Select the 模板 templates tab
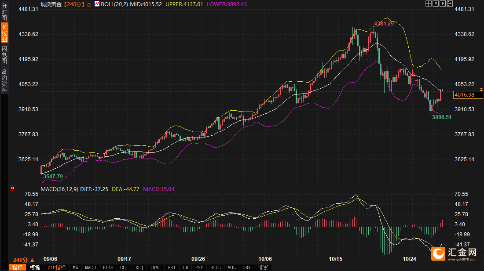484x271 pixels. 35,267
